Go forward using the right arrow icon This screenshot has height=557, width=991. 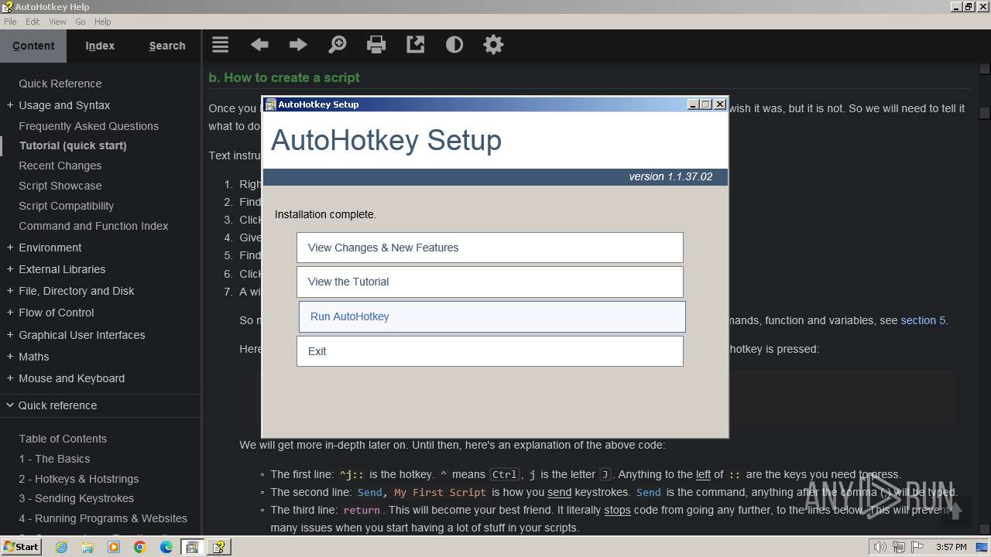pos(298,45)
